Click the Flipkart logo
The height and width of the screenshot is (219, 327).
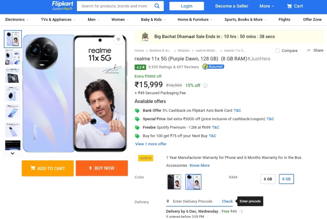click(63, 6)
